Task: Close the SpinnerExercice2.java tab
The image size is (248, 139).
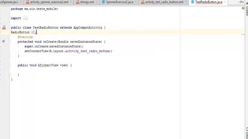Action: click(136, 2)
